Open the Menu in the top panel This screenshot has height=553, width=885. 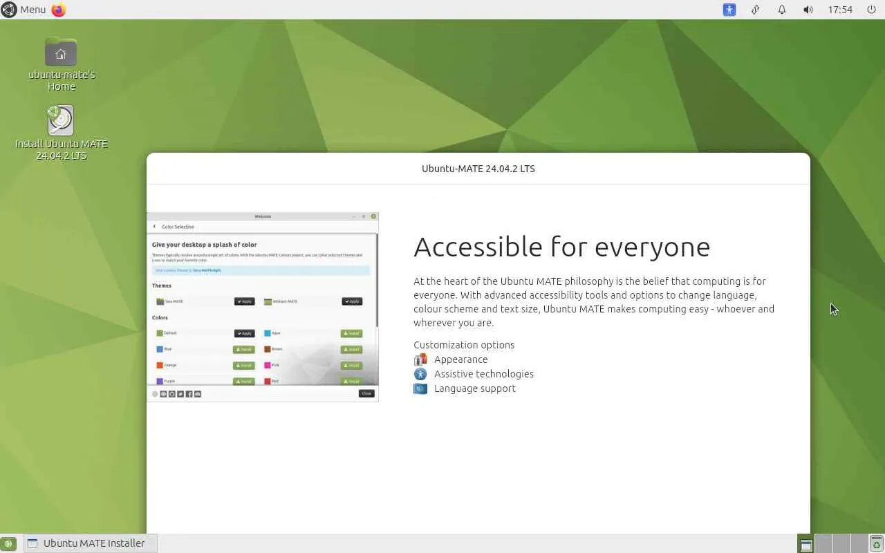tap(24, 10)
